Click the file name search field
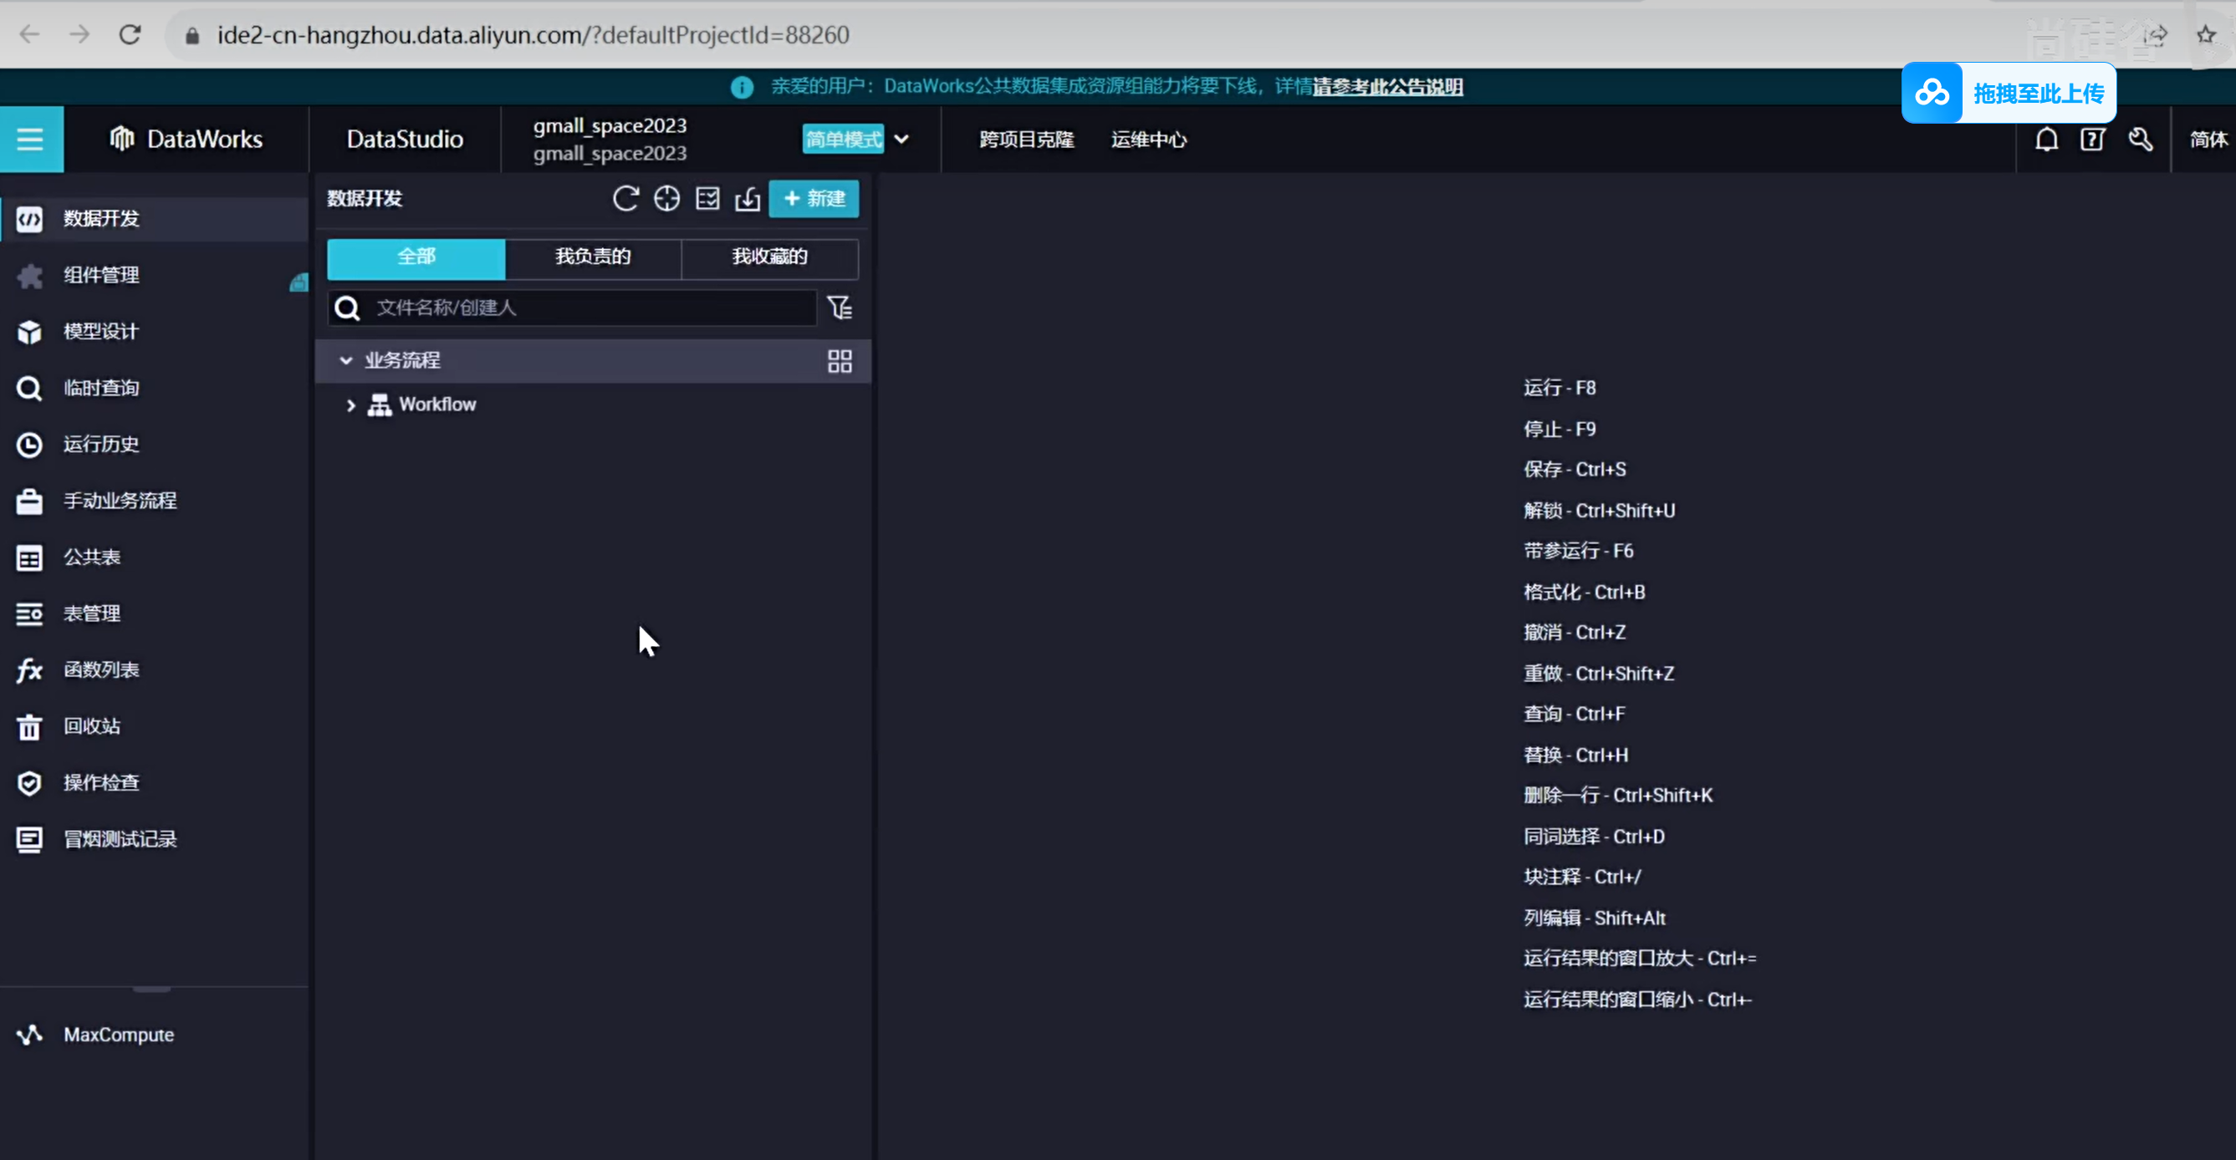Screen dimensions: 2236x1160 590,308
